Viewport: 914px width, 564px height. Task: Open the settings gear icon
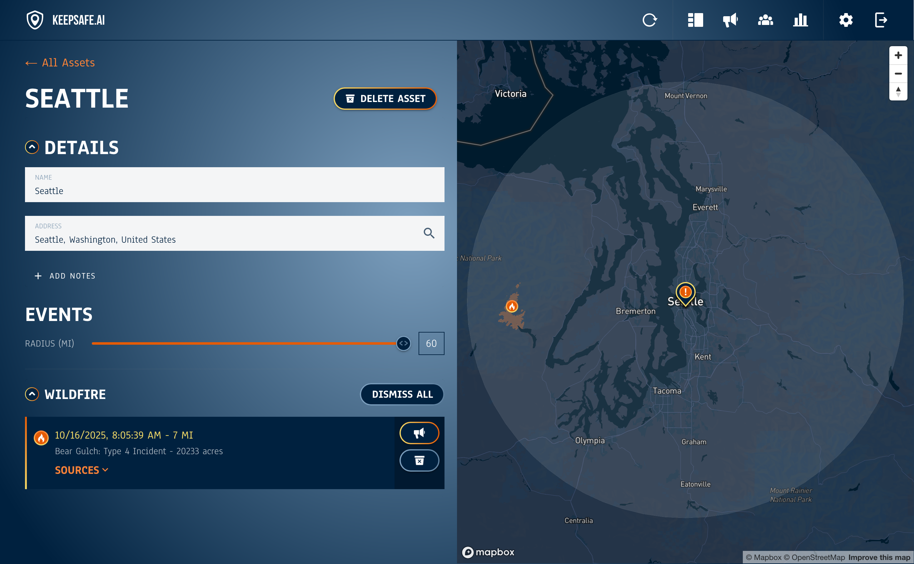[846, 20]
